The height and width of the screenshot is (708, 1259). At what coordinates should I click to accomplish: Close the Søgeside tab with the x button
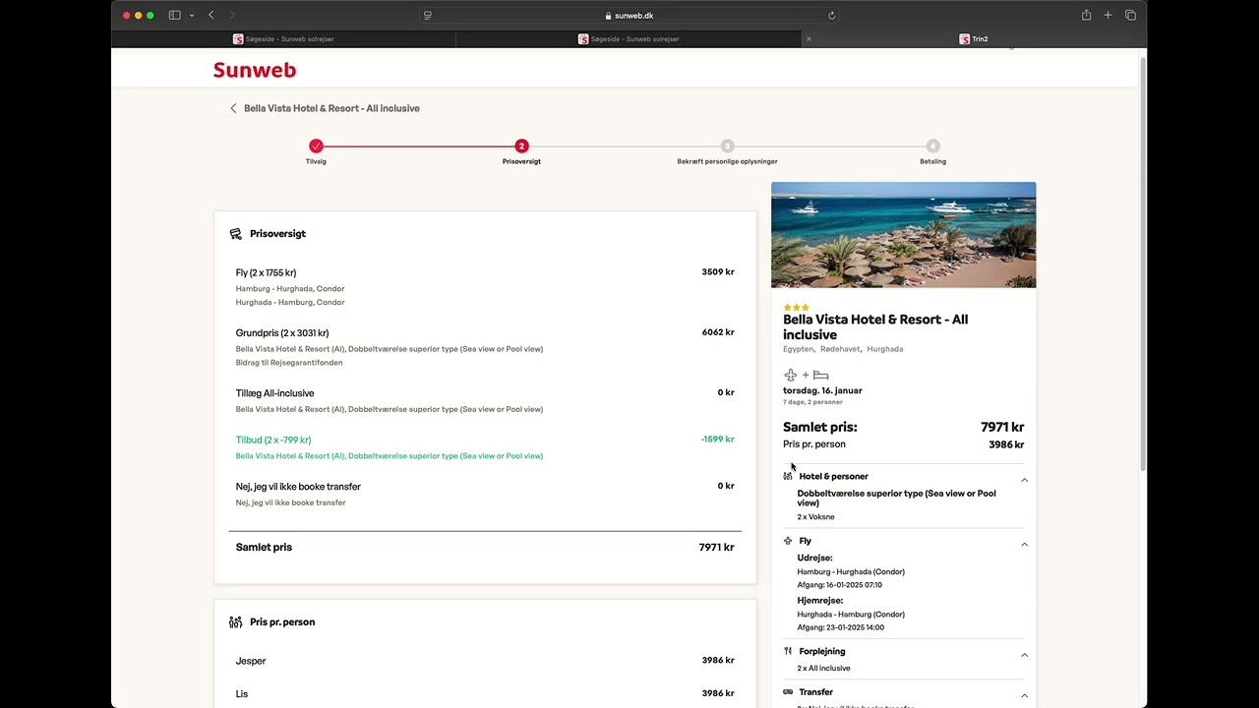tap(809, 39)
